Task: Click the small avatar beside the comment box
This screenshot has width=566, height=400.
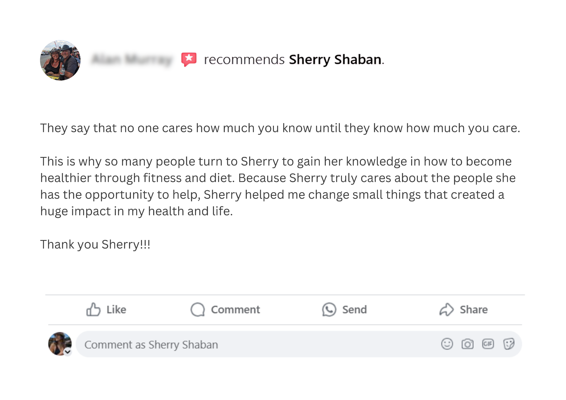Action: point(59,343)
